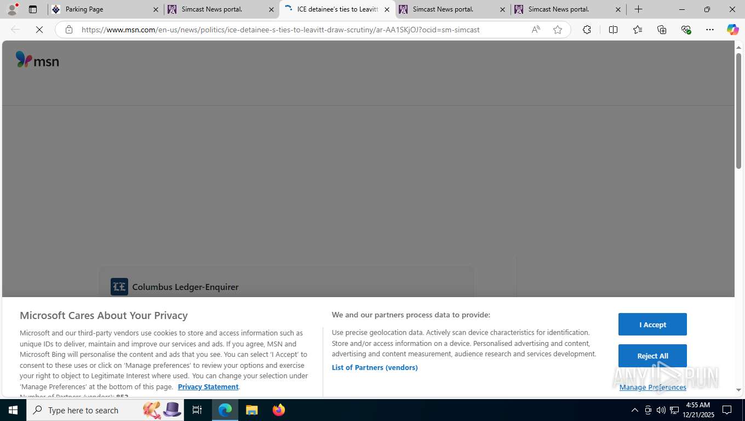Activate Read aloud icon in address bar
Screen dimensions: 745x421
tap(536, 30)
